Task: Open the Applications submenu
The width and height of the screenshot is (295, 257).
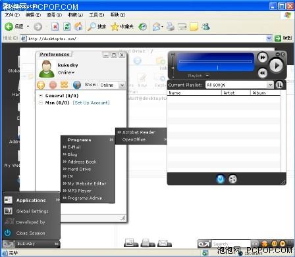Action: click(32, 200)
